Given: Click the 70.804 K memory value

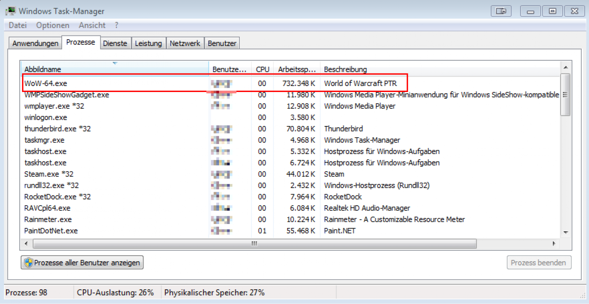Looking at the screenshot, I should point(300,129).
